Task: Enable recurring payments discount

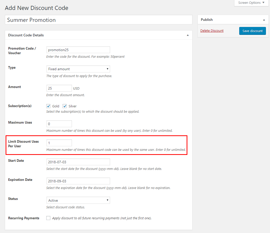Action: coord(48,218)
